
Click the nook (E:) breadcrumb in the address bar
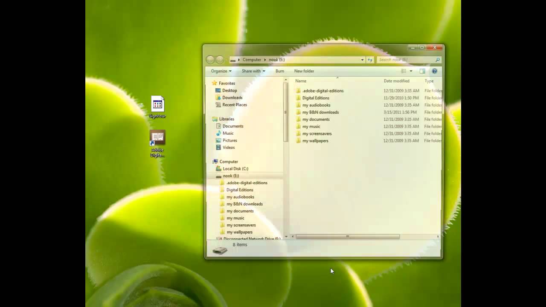click(277, 60)
